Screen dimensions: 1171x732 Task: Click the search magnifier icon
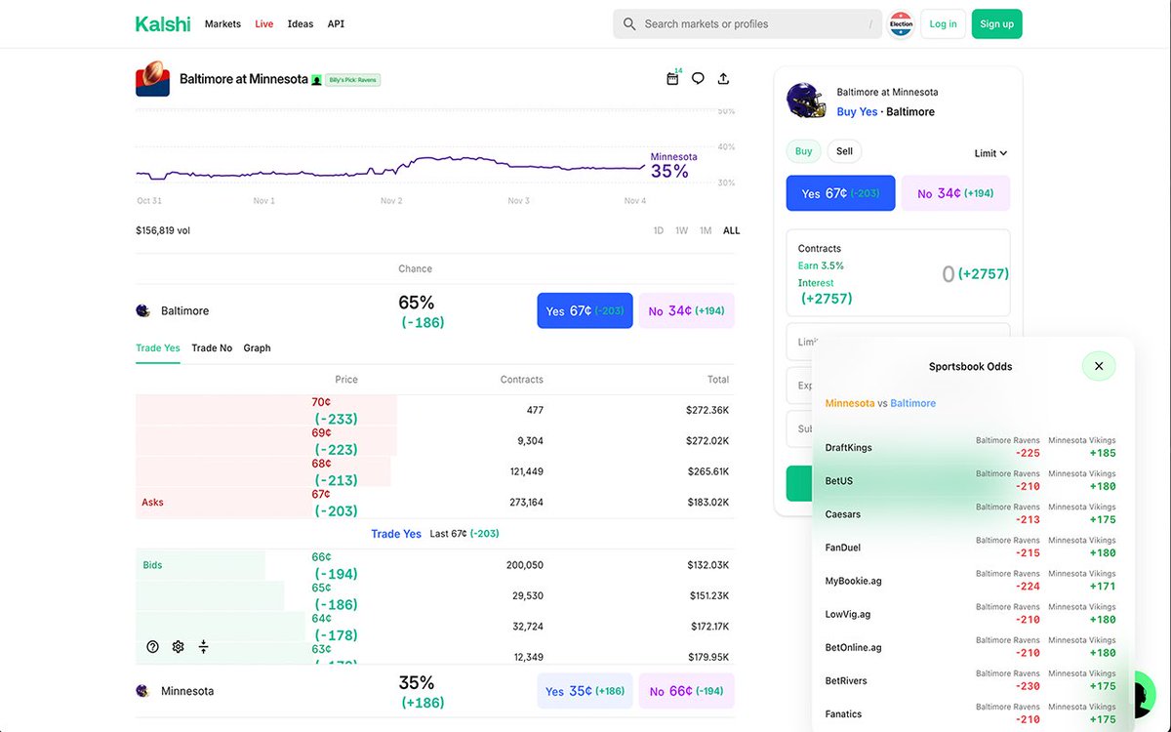[629, 24]
